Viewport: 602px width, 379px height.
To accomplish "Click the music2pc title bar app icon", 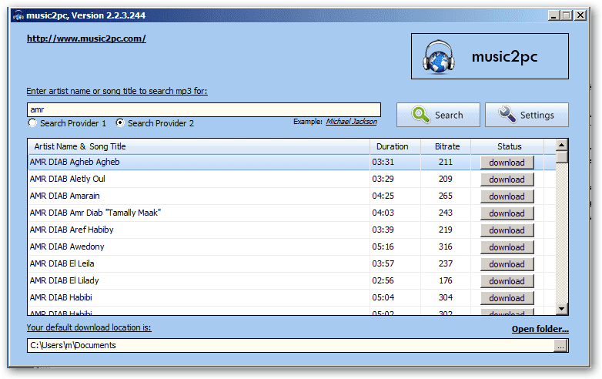I will (x=18, y=15).
